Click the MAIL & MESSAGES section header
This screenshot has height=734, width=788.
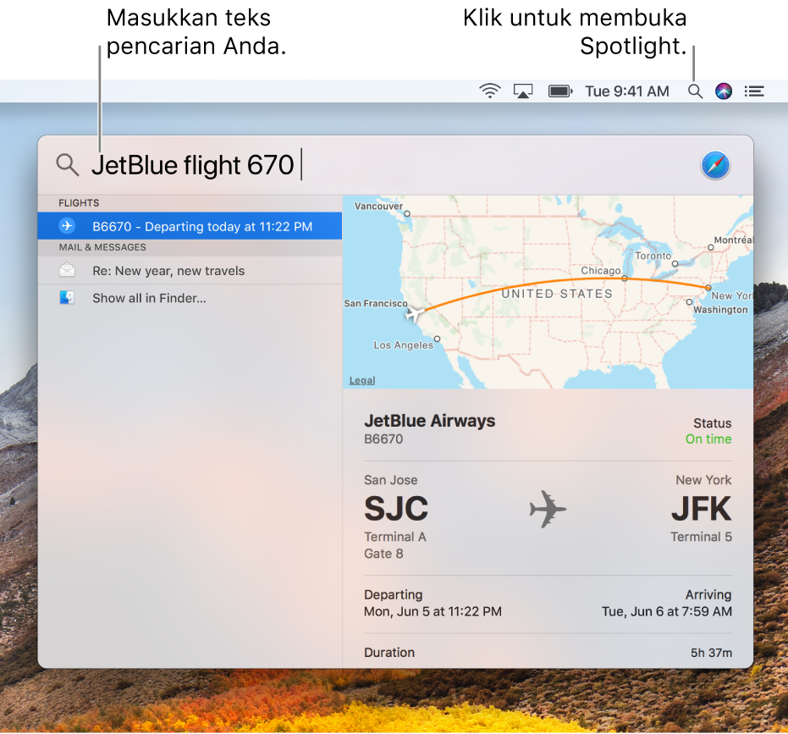point(102,247)
